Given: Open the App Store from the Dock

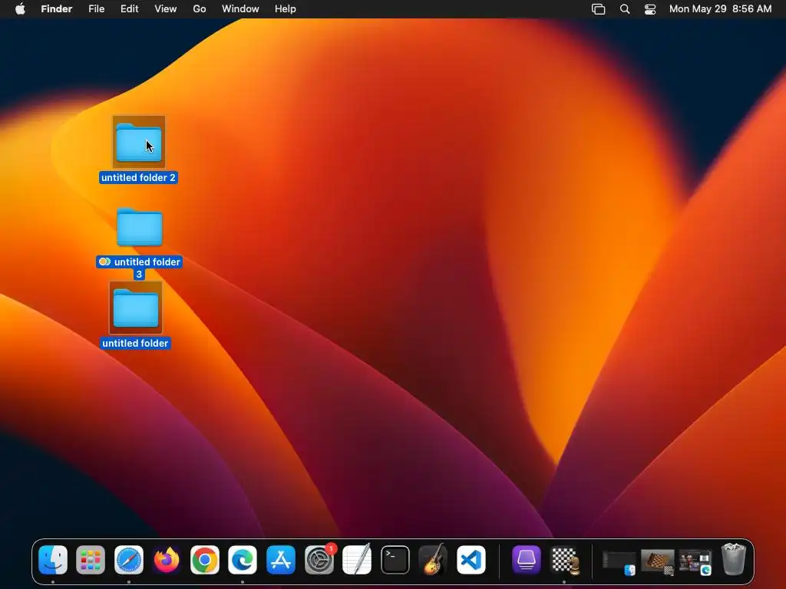Looking at the screenshot, I should click(x=281, y=559).
